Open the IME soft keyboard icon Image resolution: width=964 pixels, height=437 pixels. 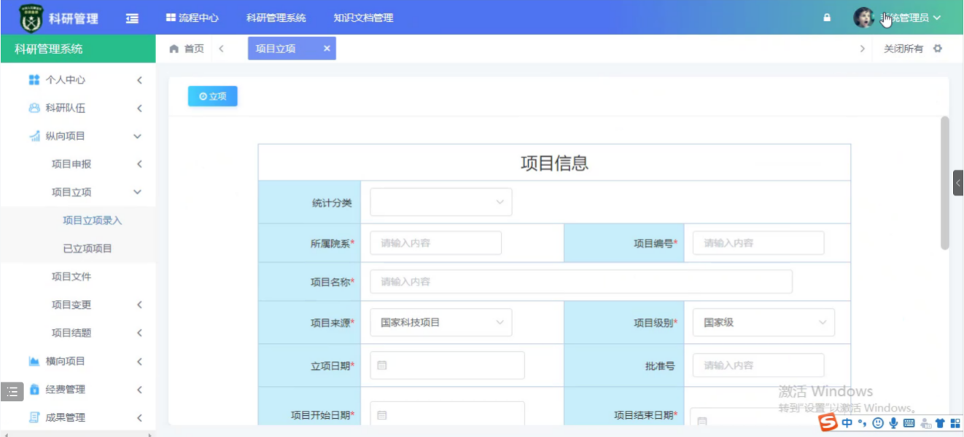[x=909, y=423]
